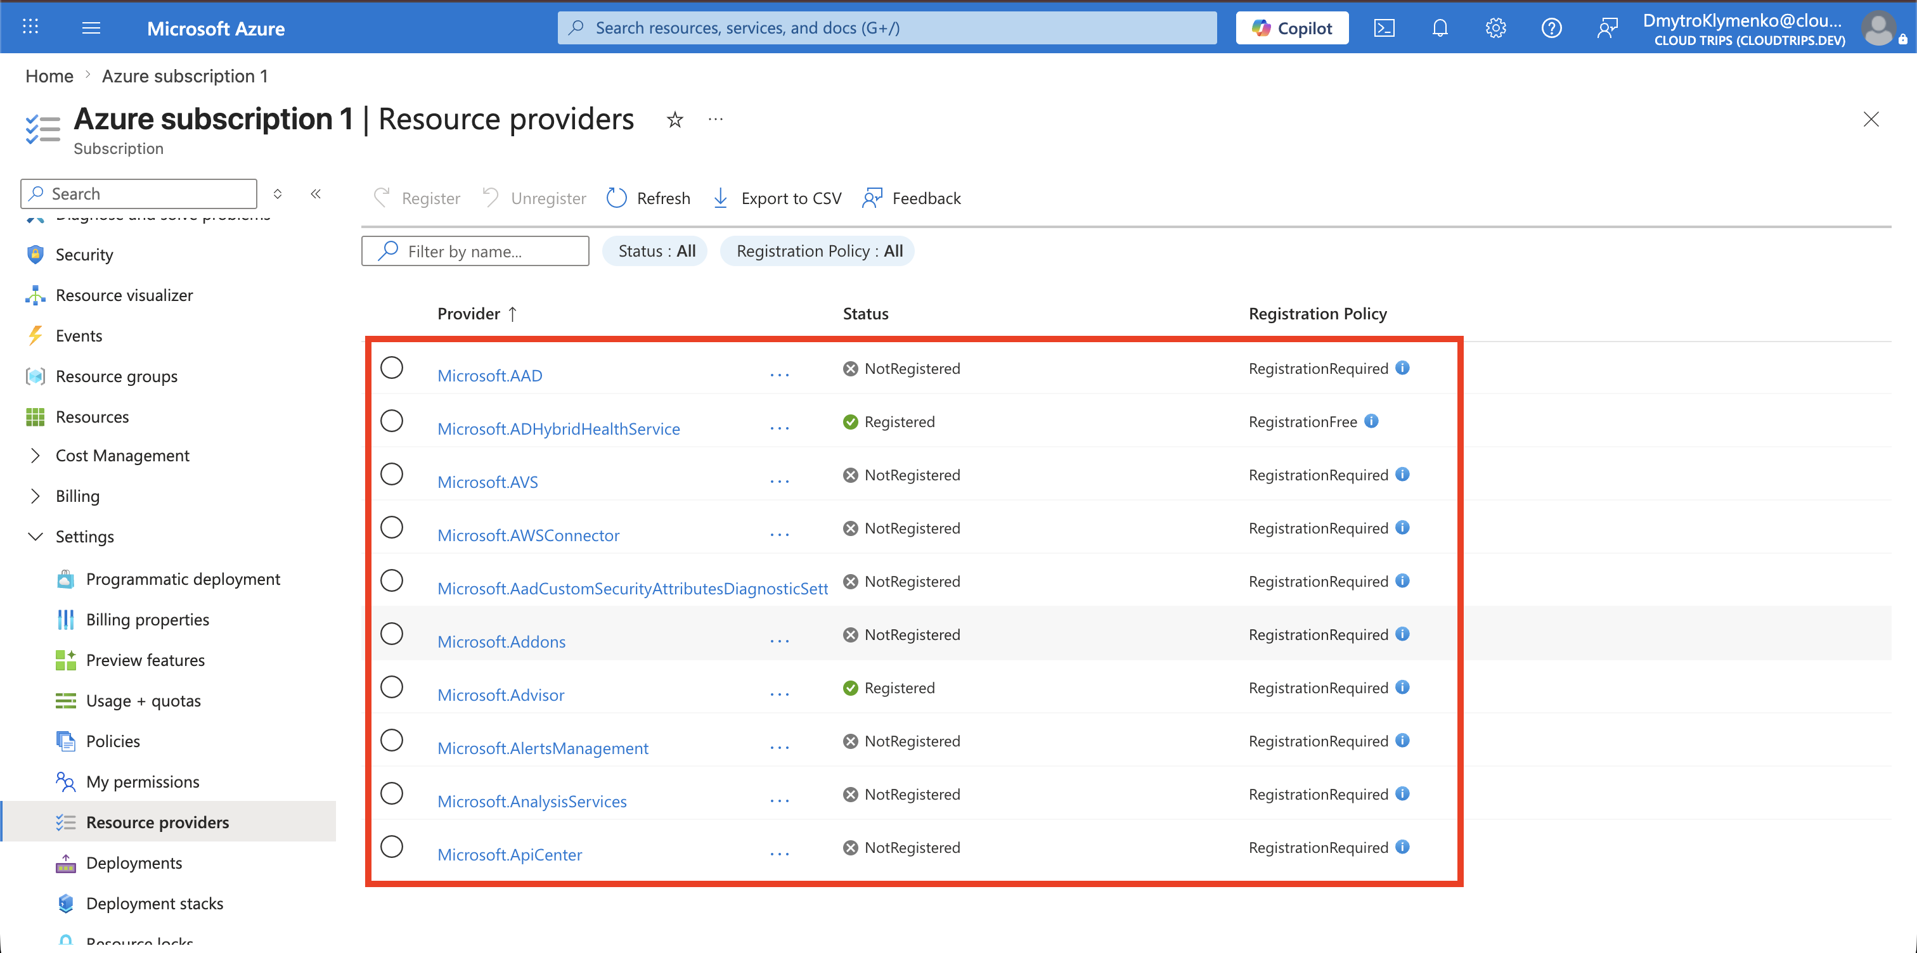Click the toolbar Feedback button
1917x953 pixels.
[x=912, y=198]
